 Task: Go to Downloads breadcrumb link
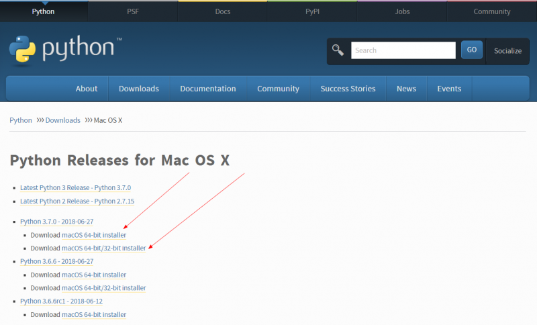[x=62, y=120]
